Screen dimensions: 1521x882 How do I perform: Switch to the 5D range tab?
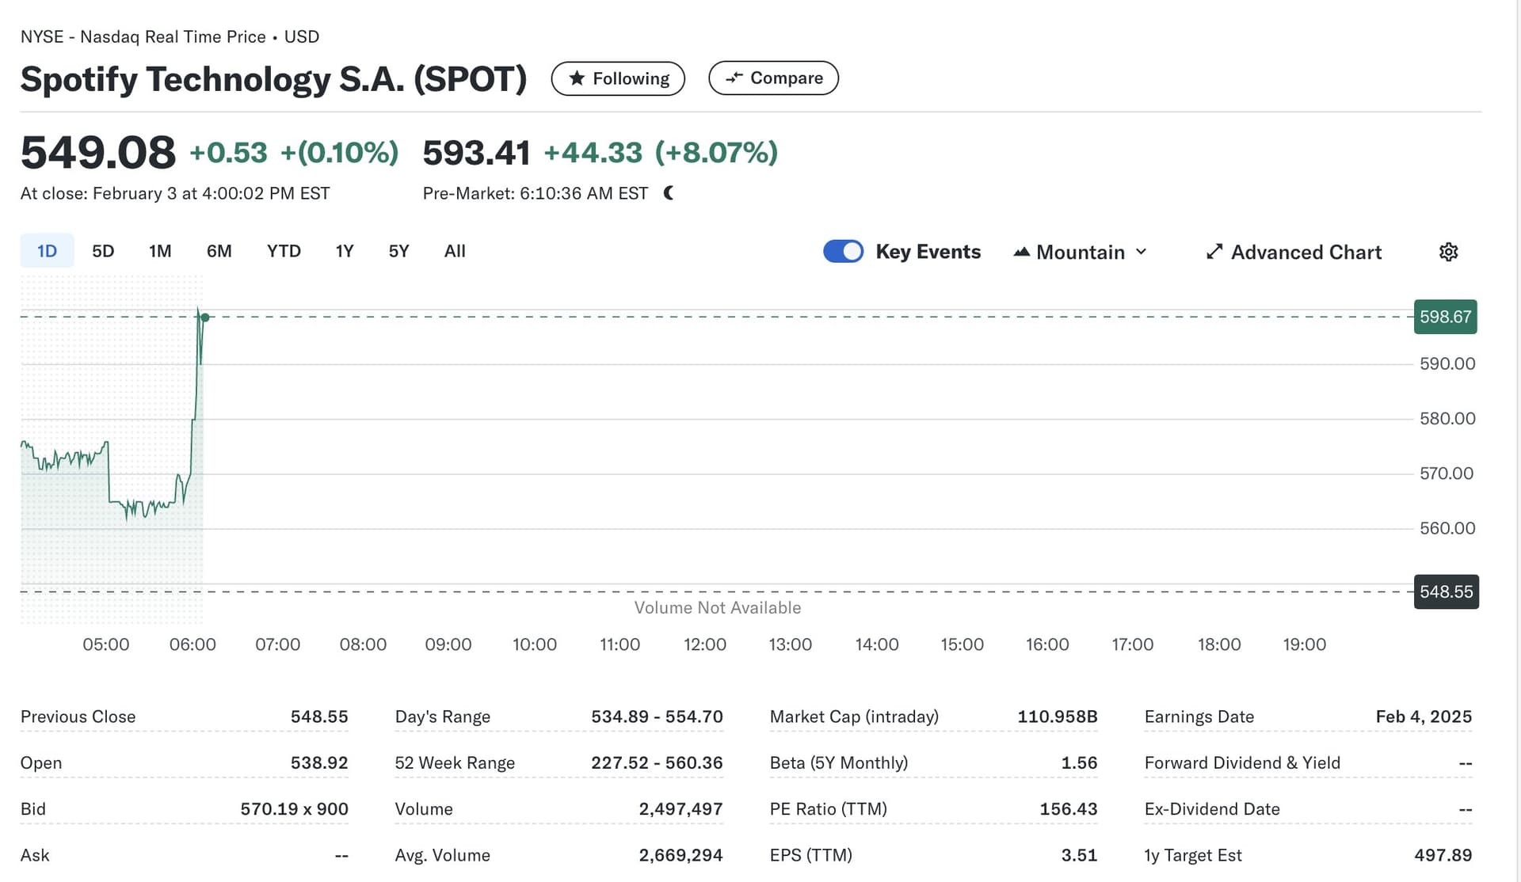coord(103,251)
